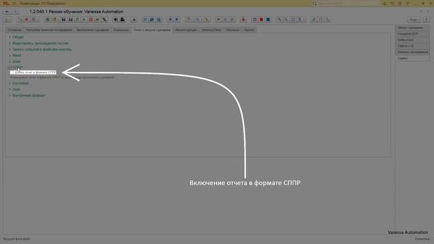Click the search field in title bar
Image resolution: width=434 pixels, height=244 pixels.
pos(346,3)
